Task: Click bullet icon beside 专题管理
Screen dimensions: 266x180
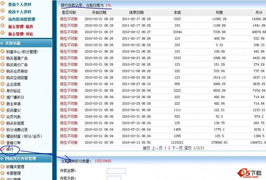Action: [3, 173]
